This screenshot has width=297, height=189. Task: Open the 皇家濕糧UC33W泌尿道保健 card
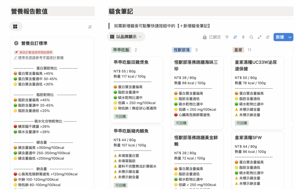[256, 65]
